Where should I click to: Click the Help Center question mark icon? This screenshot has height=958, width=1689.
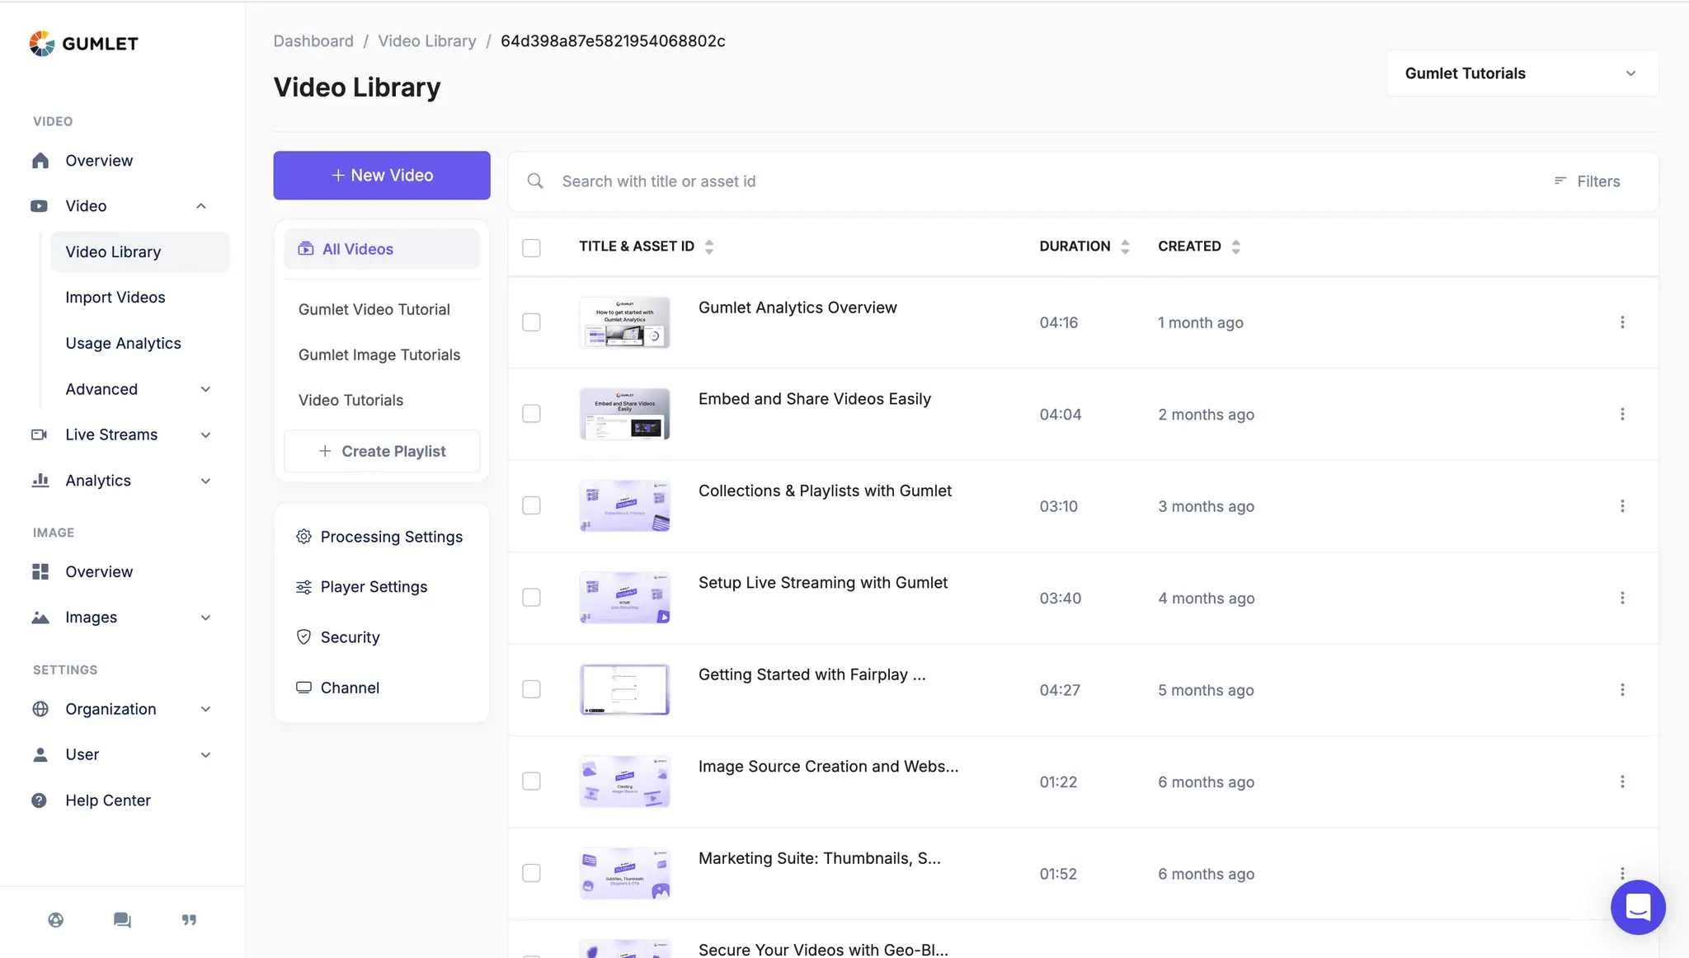39,801
